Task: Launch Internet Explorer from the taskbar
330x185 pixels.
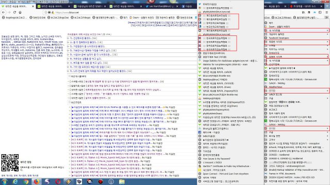Action: click(x=15, y=181)
